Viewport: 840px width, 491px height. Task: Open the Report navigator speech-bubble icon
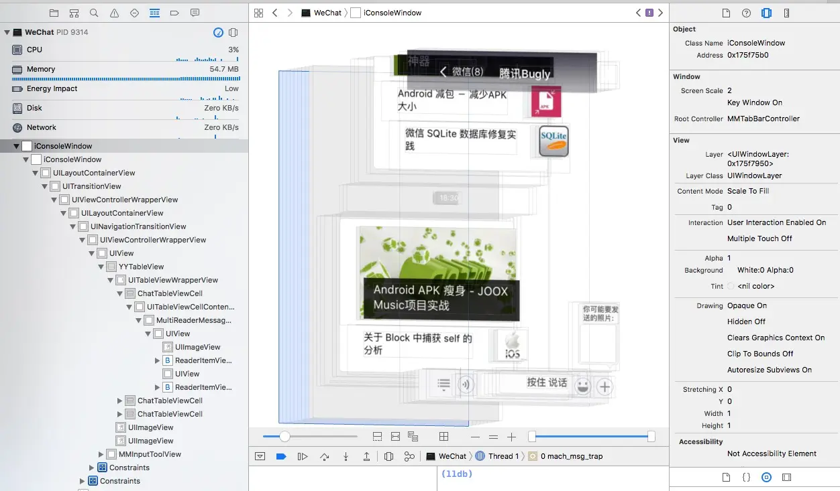click(195, 13)
